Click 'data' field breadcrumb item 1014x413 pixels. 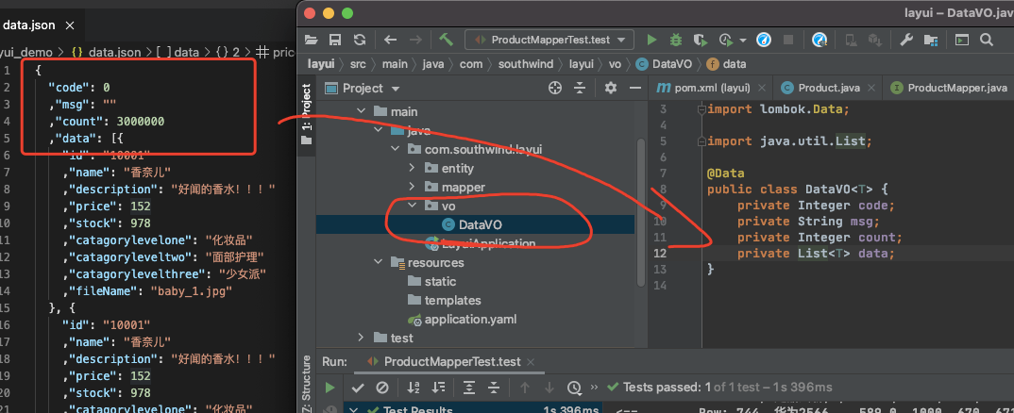(727, 64)
